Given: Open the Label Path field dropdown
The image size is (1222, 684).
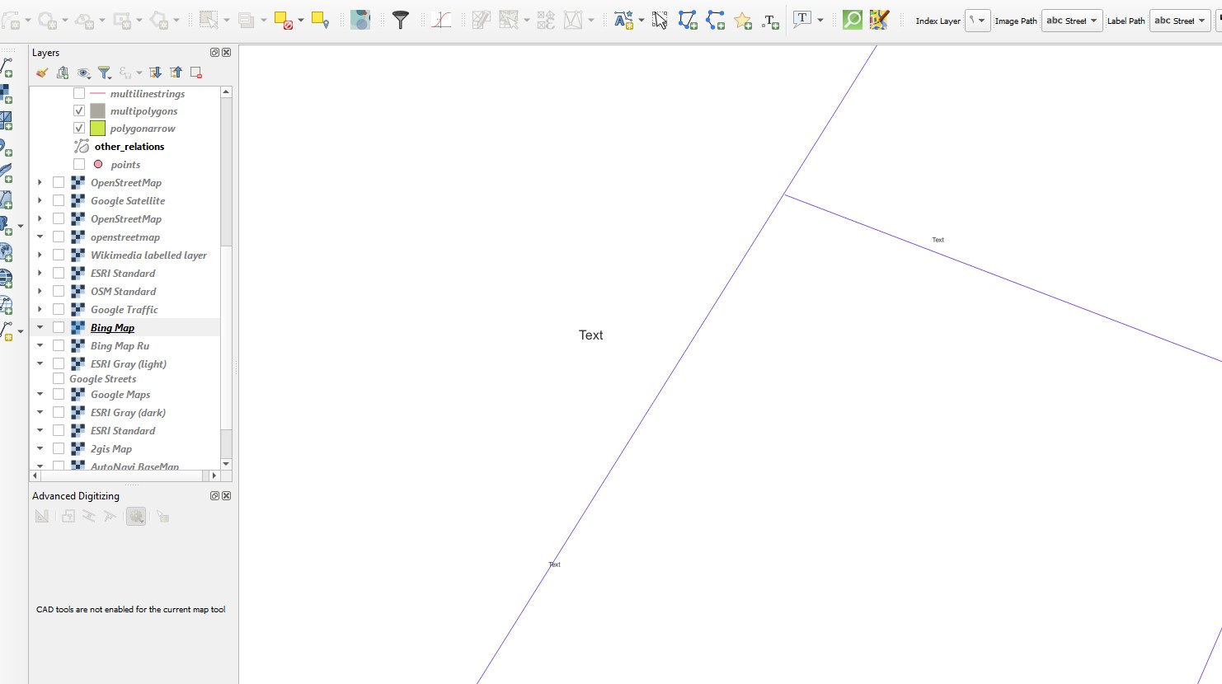Looking at the screenshot, I should [1180, 21].
